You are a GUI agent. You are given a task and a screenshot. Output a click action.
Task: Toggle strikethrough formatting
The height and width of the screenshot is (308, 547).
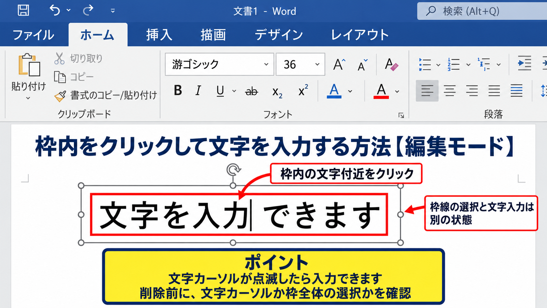252,92
